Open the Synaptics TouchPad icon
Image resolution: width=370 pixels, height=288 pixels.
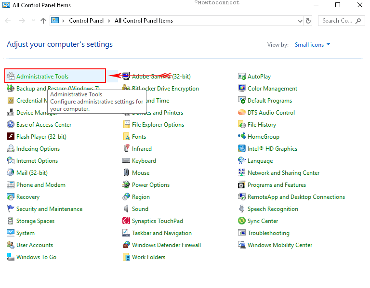pos(126,221)
